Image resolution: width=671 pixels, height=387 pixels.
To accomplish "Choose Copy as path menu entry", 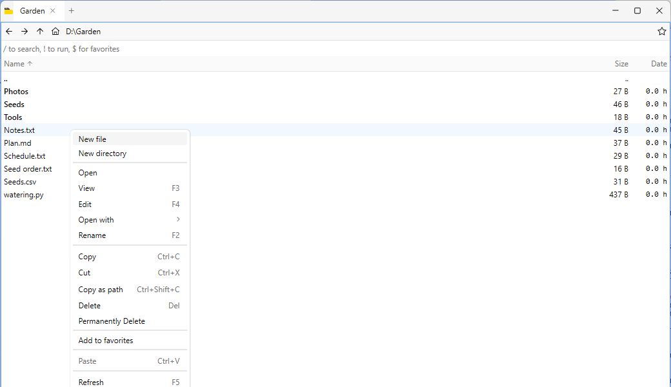I will point(130,290).
